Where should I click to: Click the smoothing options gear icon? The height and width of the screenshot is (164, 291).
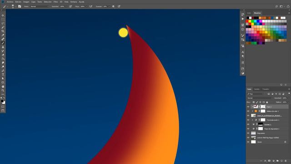click(x=113, y=6)
